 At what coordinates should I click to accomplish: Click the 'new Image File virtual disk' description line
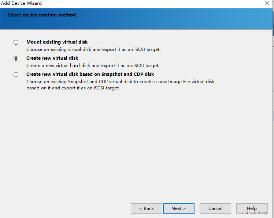click(121, 82)
